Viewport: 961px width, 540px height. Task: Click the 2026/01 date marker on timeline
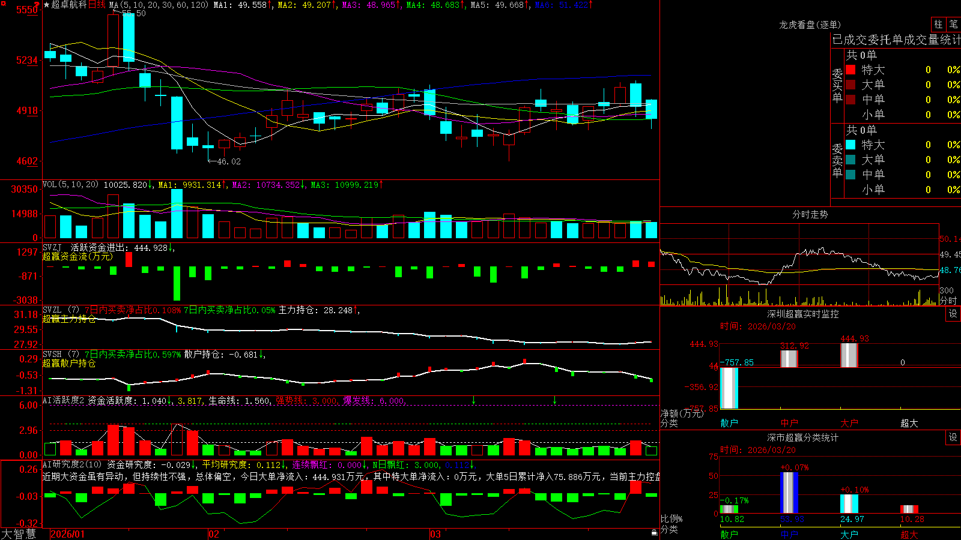tap(68, 534)
